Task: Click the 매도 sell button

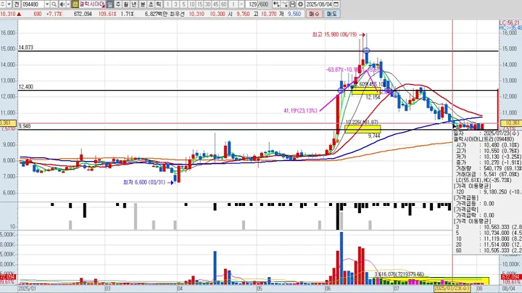Action: coord(331,14)
